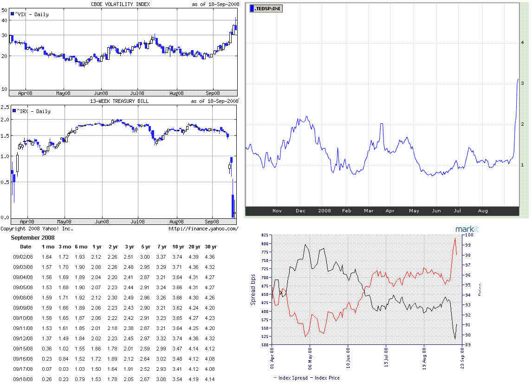Select the 09/16/08 date row

click(x=114, y=358)
